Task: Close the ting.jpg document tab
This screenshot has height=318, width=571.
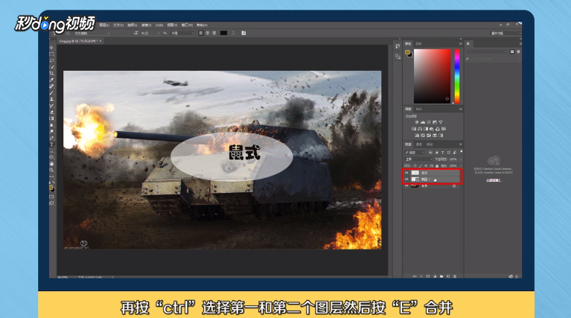Action: pos(101,41)
